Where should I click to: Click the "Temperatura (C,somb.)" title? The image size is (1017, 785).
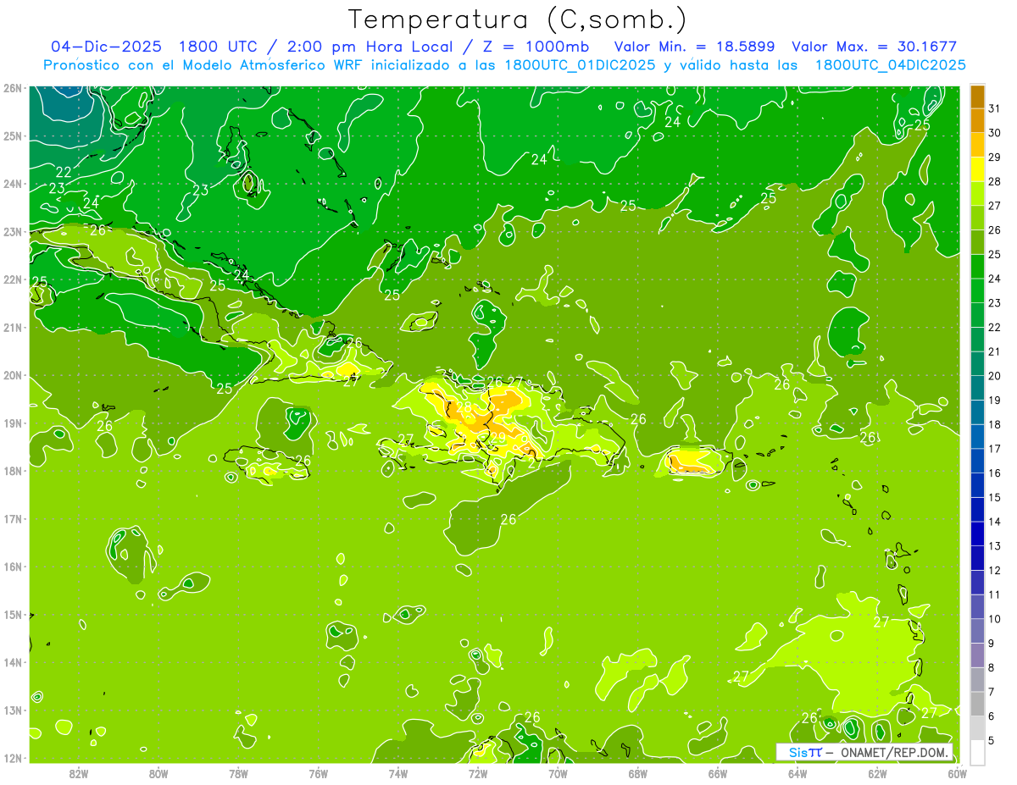518,19
